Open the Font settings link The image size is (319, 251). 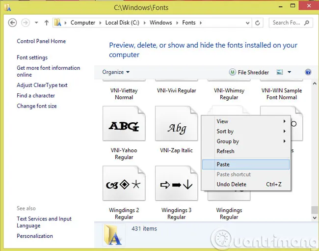(x=32, y=57)
